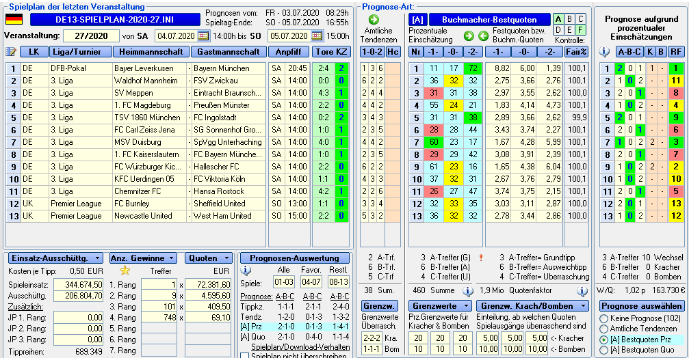Select row Bayer Leverkusen

pyautogui.click(x=178, y=68)
